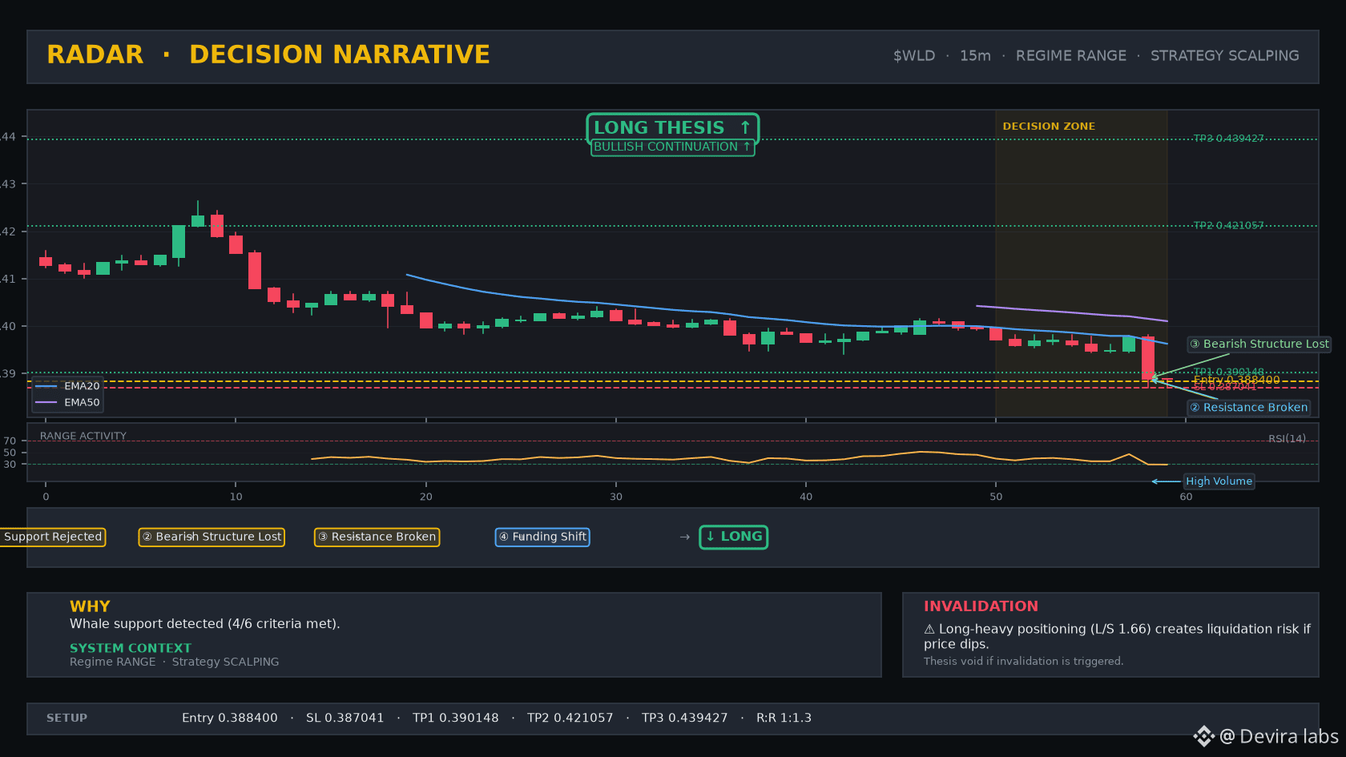The width and height of the screenshot is (1346, 757).
Task: Click the Resistance Broken chart annotation
Action: click(1248, 407)
